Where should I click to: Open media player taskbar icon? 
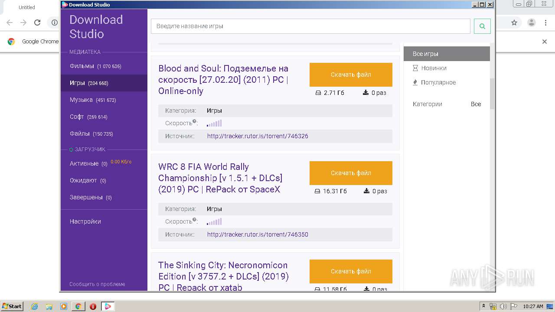click(64, 306)
